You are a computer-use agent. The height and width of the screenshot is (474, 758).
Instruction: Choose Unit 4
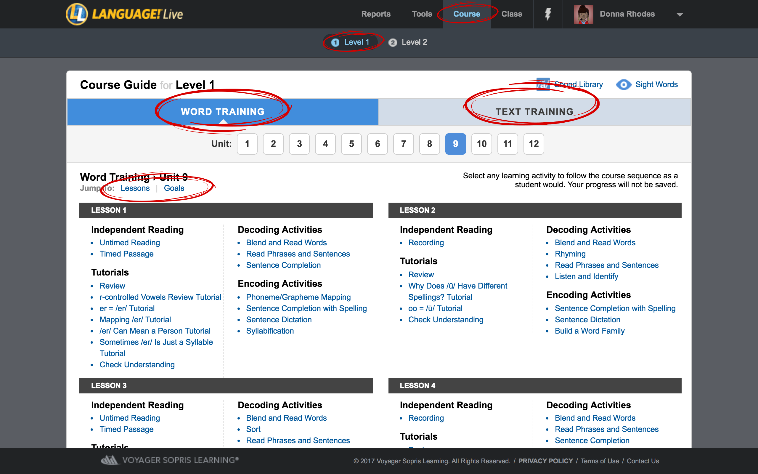pyautogui.click(x=325, y=144)
